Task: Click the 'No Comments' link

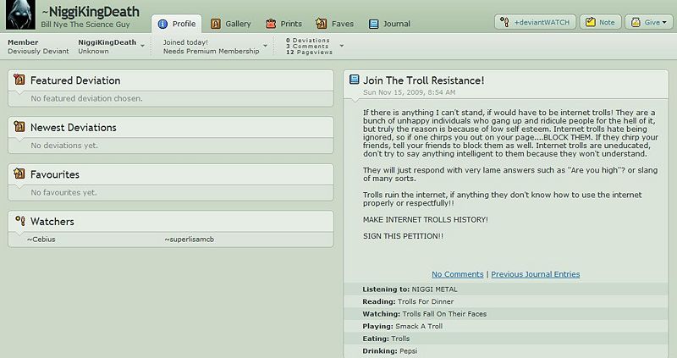Action: pyautogui.click(x=457, y=274)
